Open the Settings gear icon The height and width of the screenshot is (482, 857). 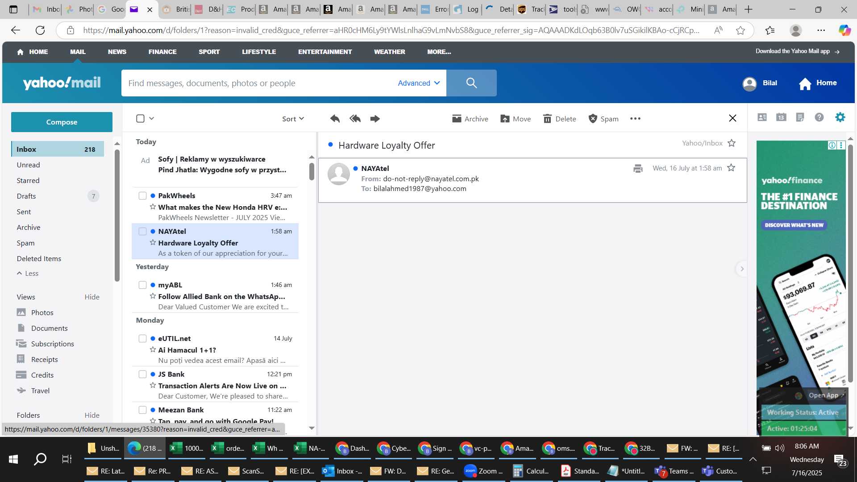point(840,117)
